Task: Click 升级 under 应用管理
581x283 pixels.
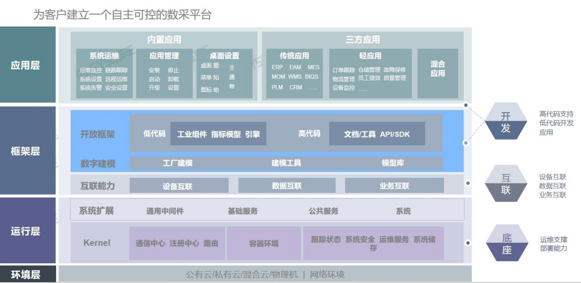Action: tap(154, 88)
